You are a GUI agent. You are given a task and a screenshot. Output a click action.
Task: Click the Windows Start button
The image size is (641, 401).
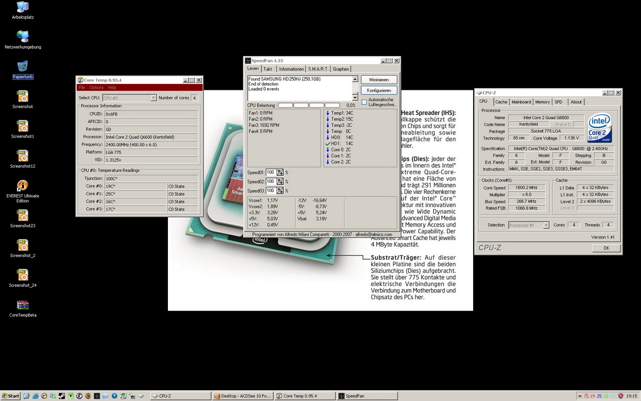(x=11, y=396)
